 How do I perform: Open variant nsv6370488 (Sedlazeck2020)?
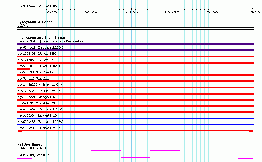point(41,122)
